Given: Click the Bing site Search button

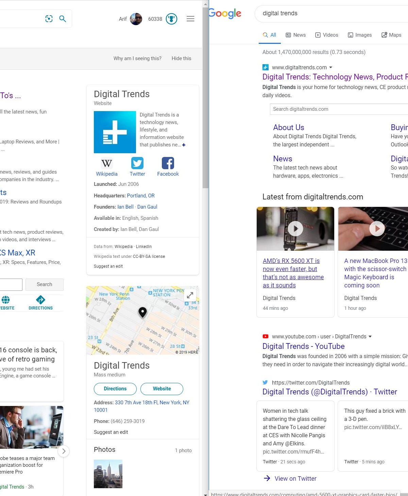Looking at the screenshot, I should click(45, 284).
